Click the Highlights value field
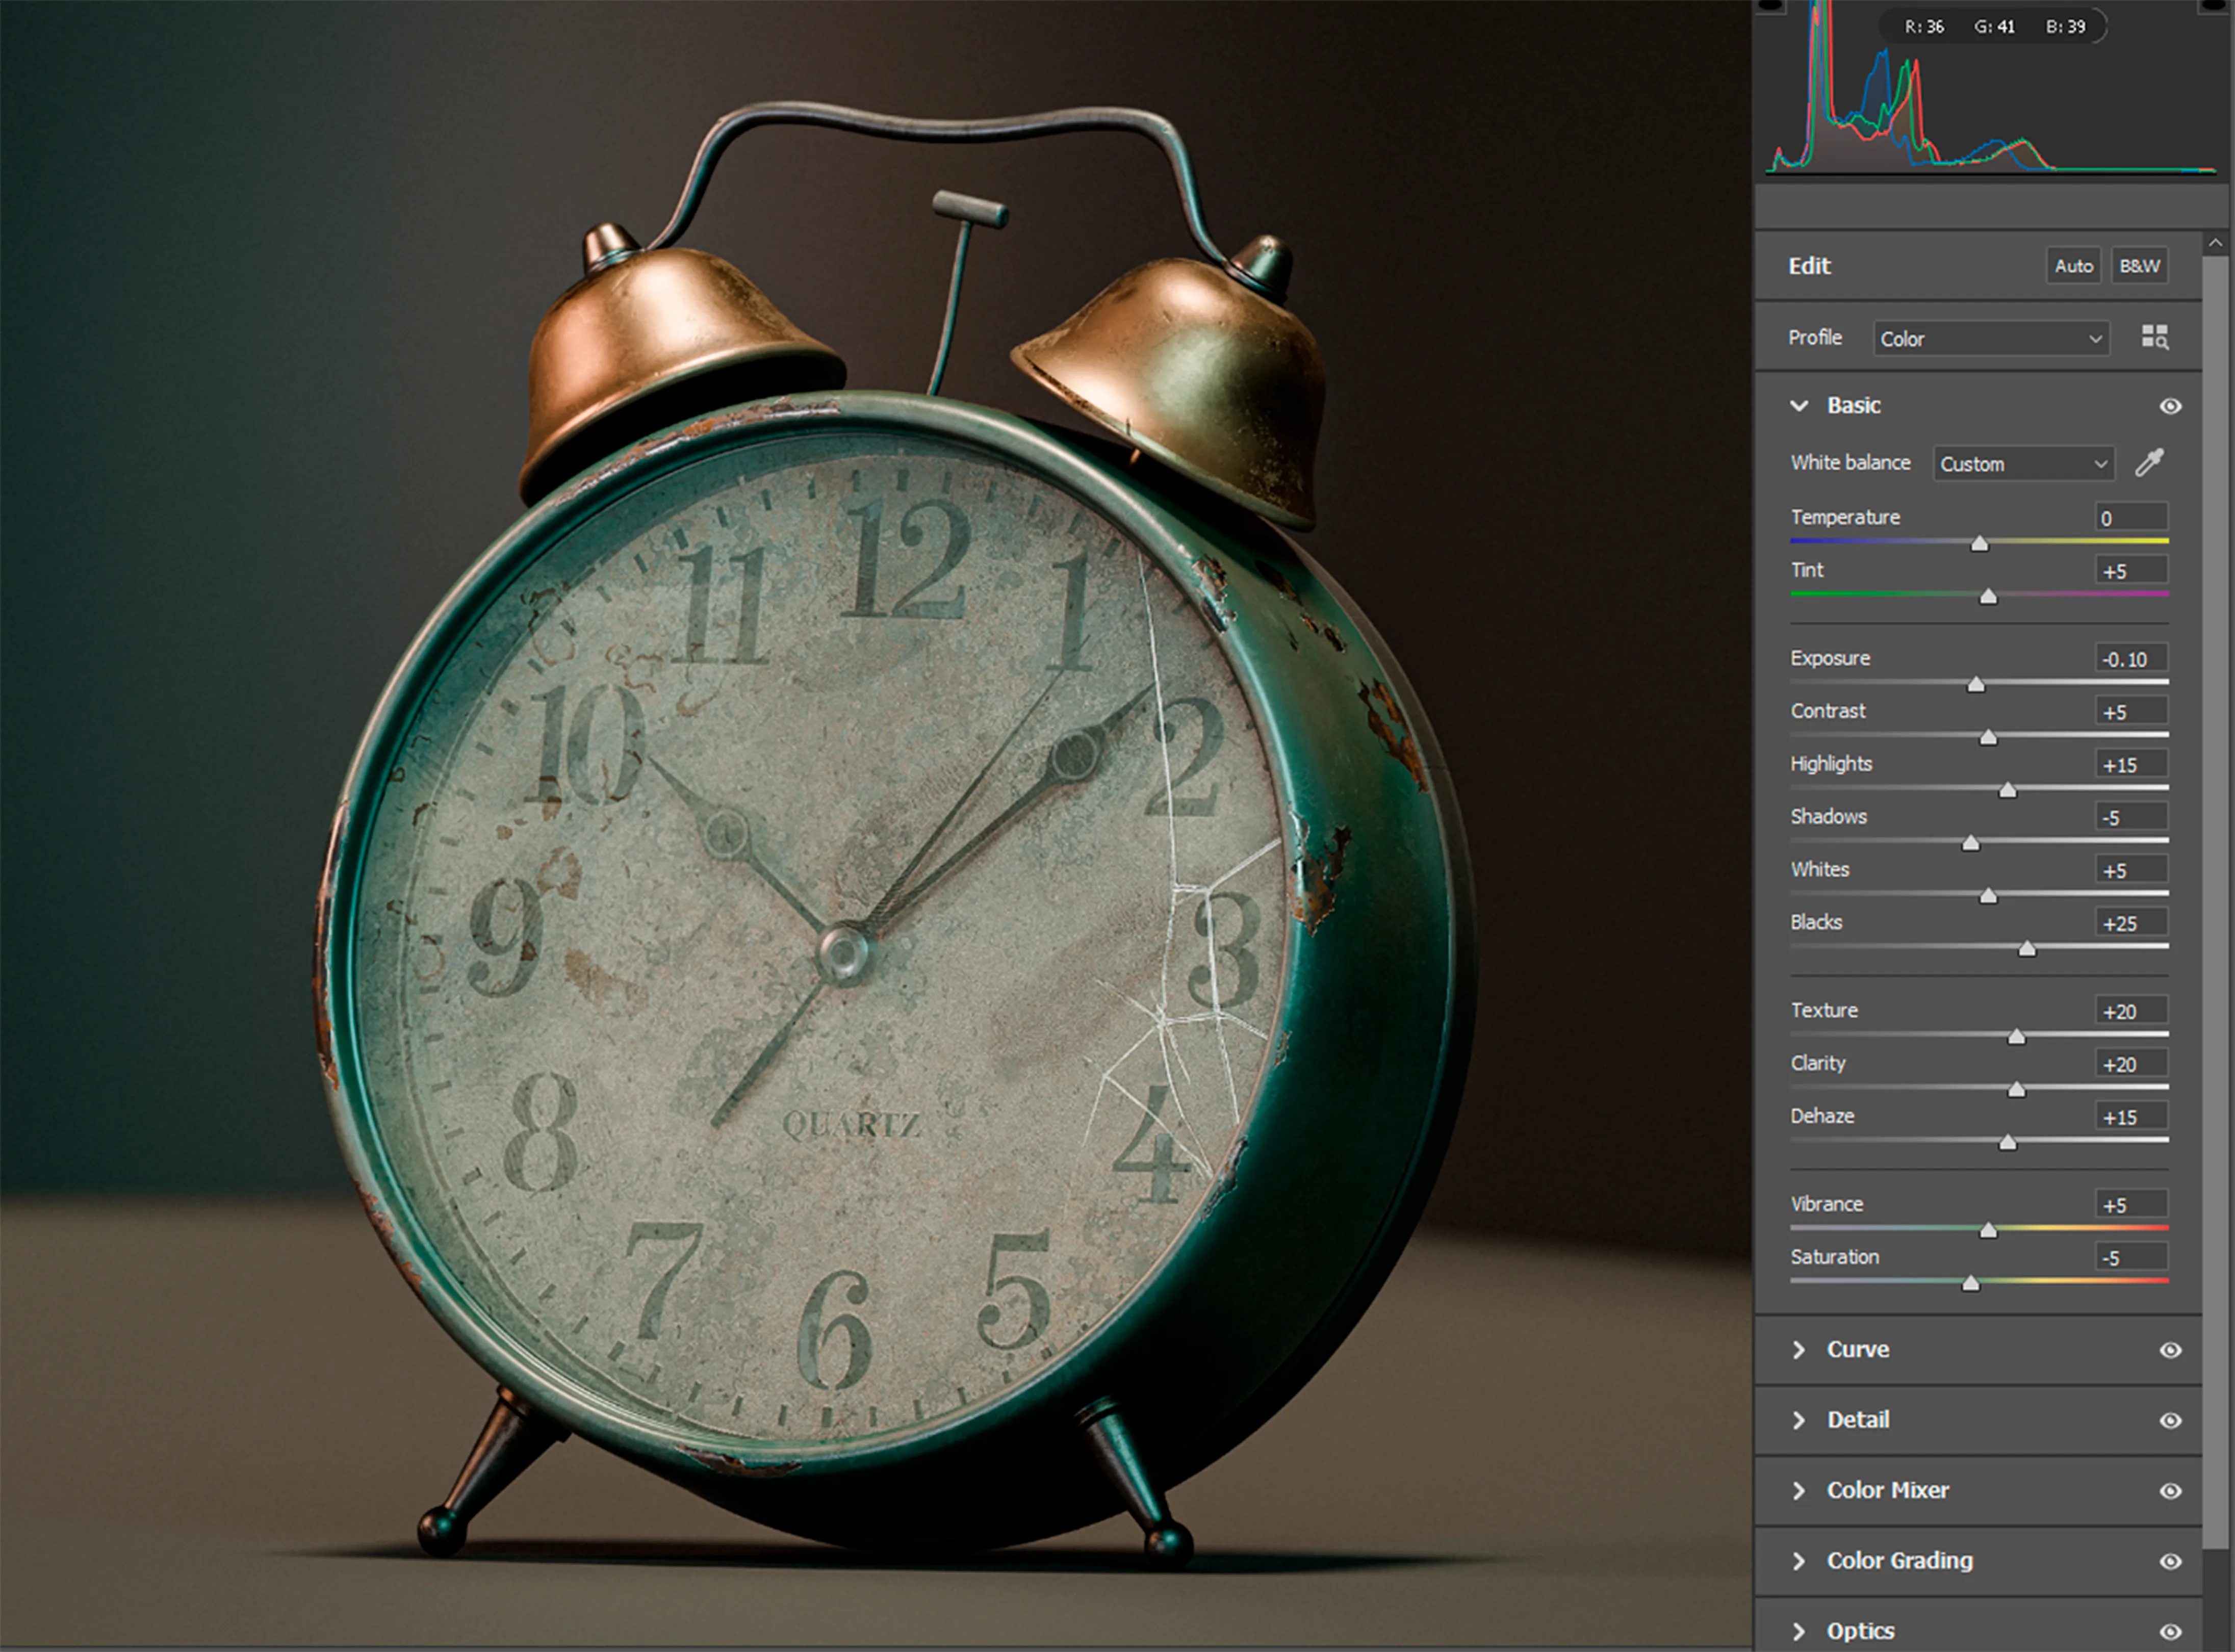Viewport: 2235px width, 1652px height. 2132,765
